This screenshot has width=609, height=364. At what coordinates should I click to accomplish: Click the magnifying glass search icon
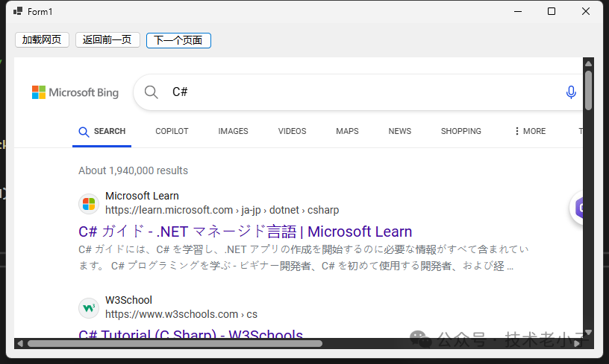click(x=152, y=92)
